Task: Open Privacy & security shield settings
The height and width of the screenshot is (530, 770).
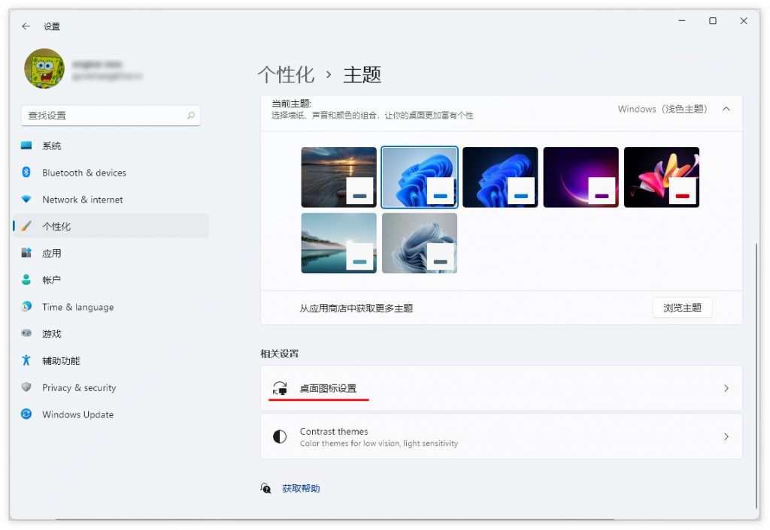Action: click(79, 387)
